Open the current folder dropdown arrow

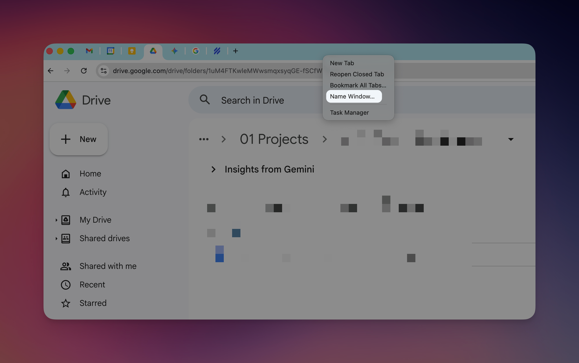coord(511,139)
